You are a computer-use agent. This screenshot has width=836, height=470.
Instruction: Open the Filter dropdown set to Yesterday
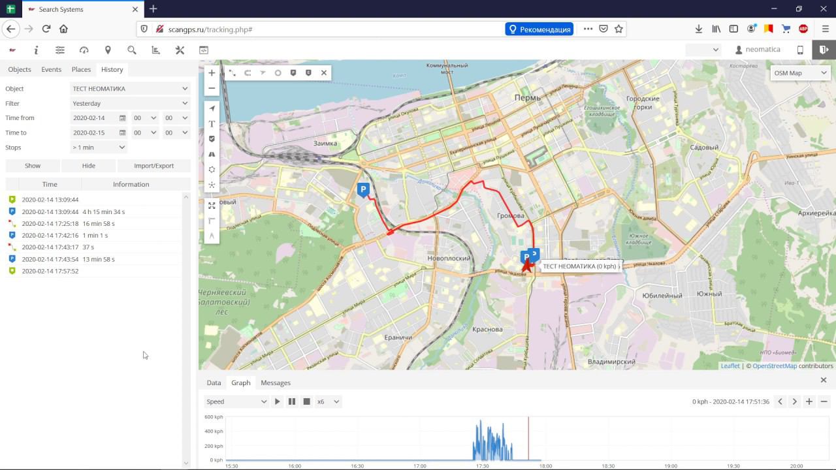131,103
